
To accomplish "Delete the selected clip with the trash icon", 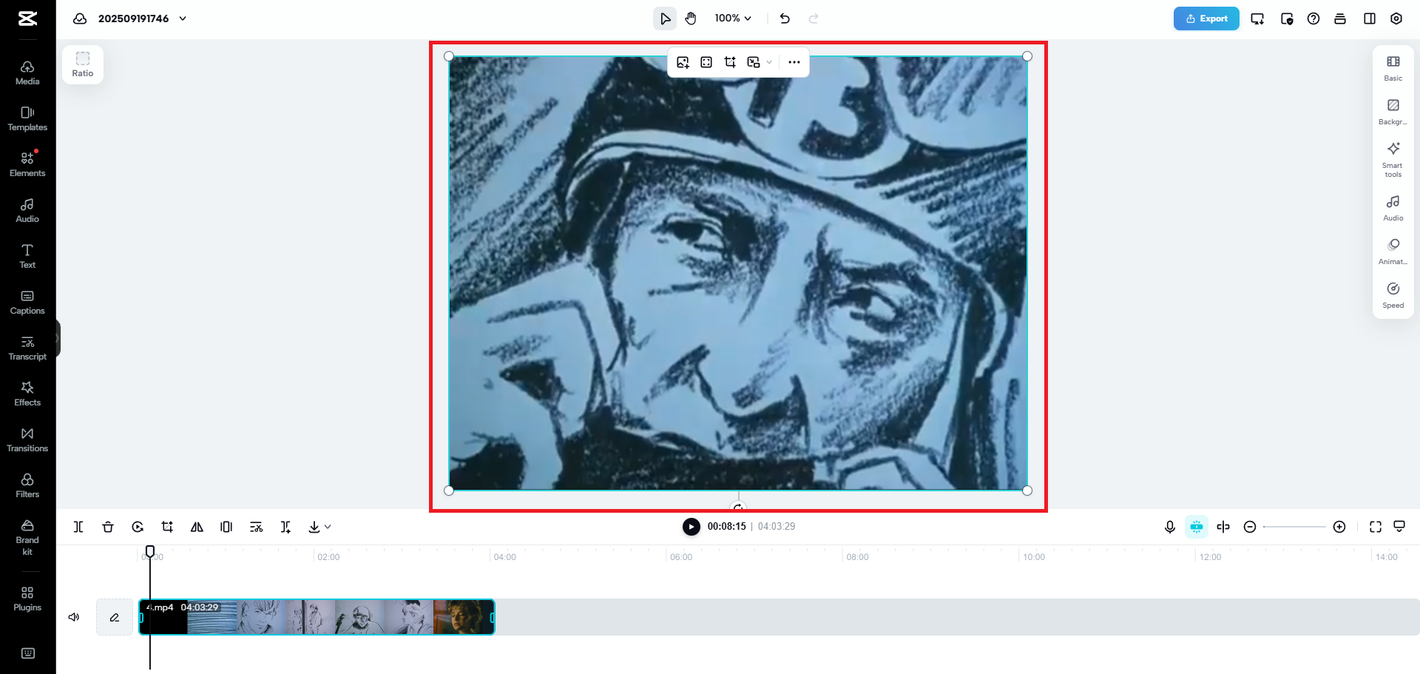I will tap(108, 527).
